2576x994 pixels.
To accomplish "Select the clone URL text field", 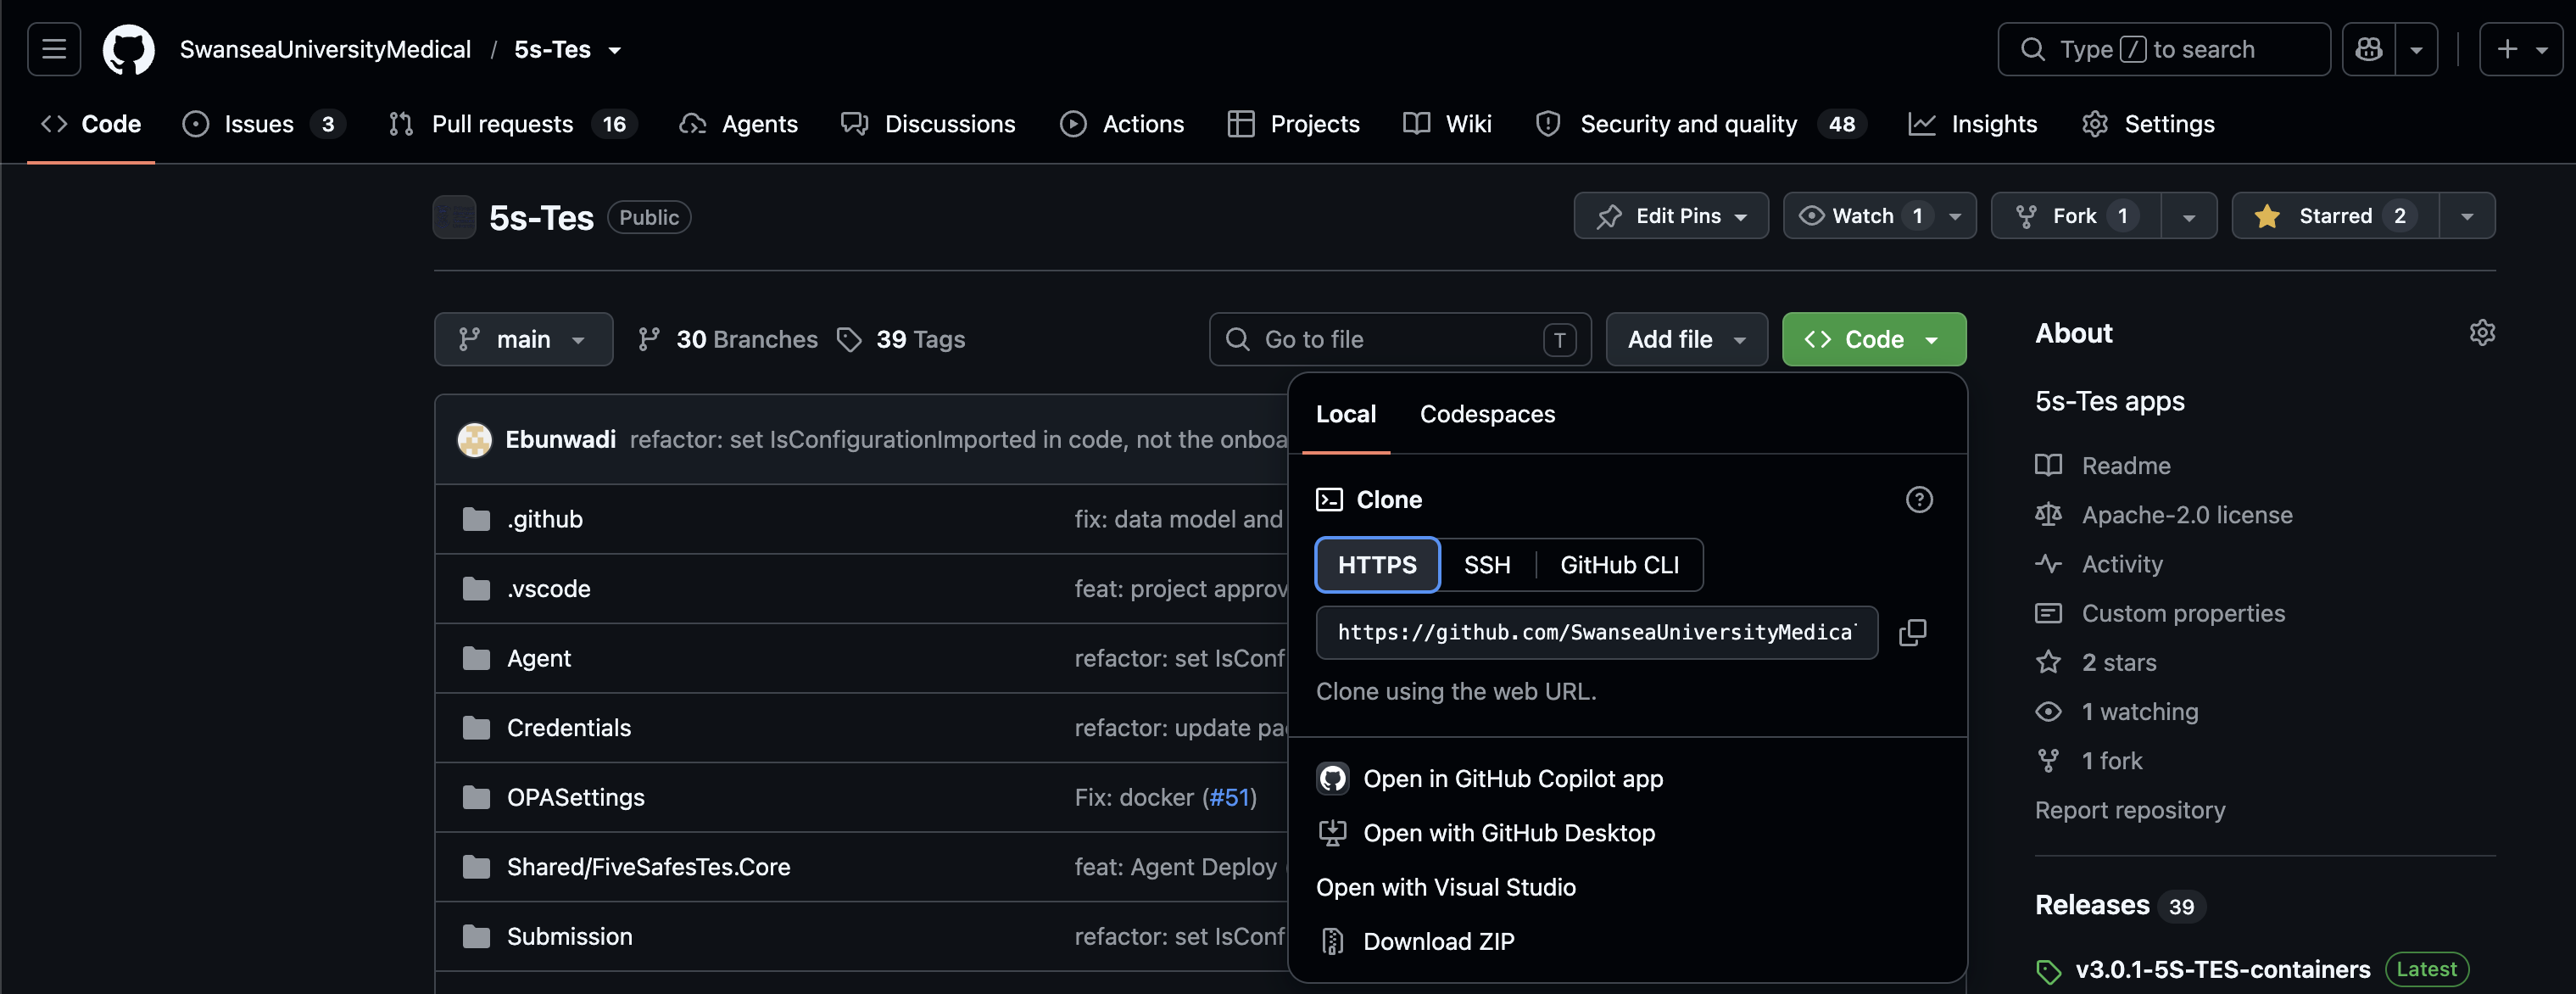I will 1596,633.
